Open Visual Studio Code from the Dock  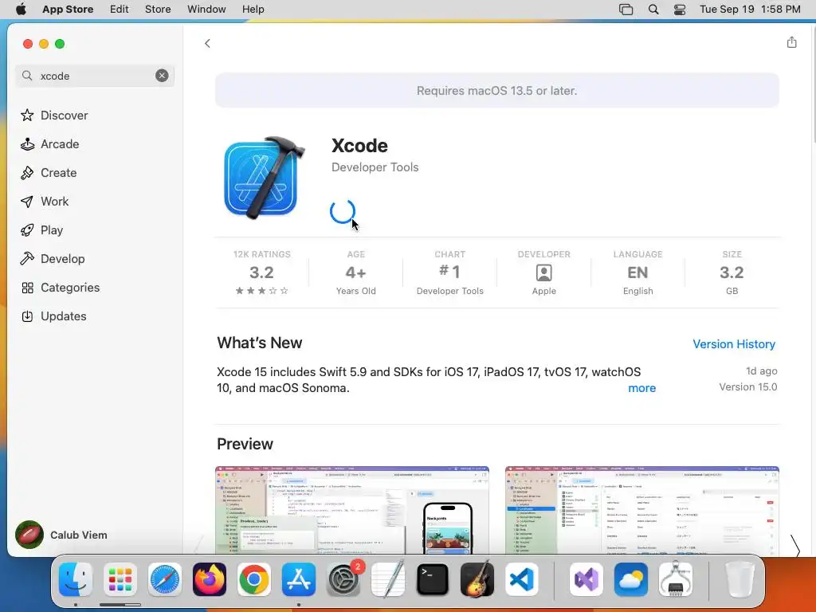pos(522,579)
